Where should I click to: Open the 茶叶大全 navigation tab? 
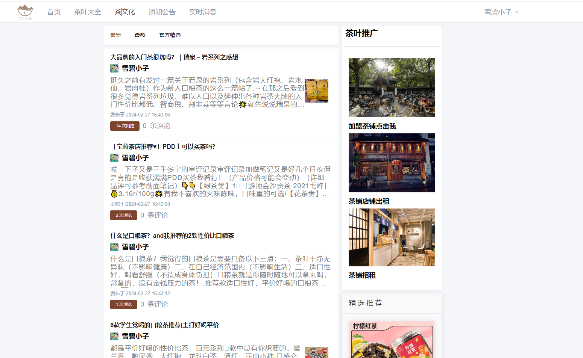point(88,12)
